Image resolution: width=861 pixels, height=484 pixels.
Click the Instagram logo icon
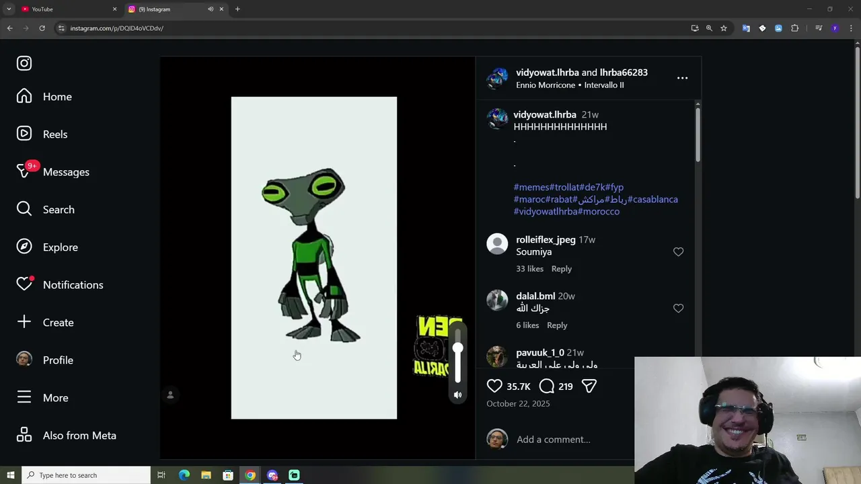pos(24,63)
